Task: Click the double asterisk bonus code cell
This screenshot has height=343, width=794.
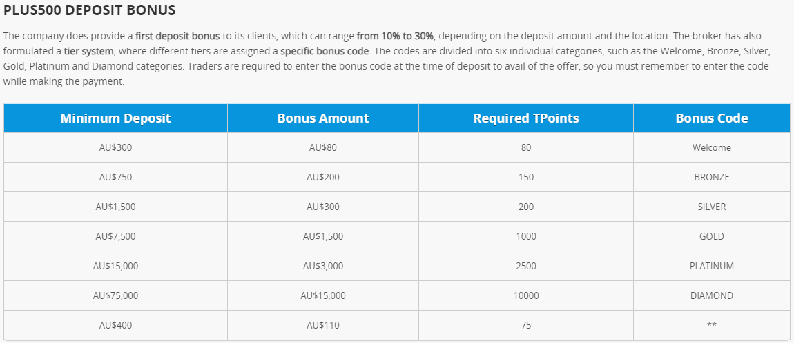Action: pos(712,325)
